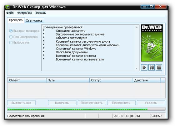Click the Объект column header
The width and height of the screenshot is (175, 126).
click(27, 80)
